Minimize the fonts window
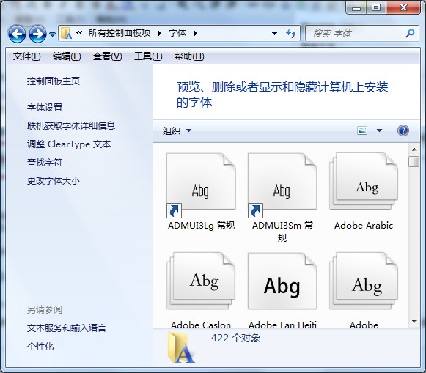Screen dimensions: 426x373 tap(356, 8)
